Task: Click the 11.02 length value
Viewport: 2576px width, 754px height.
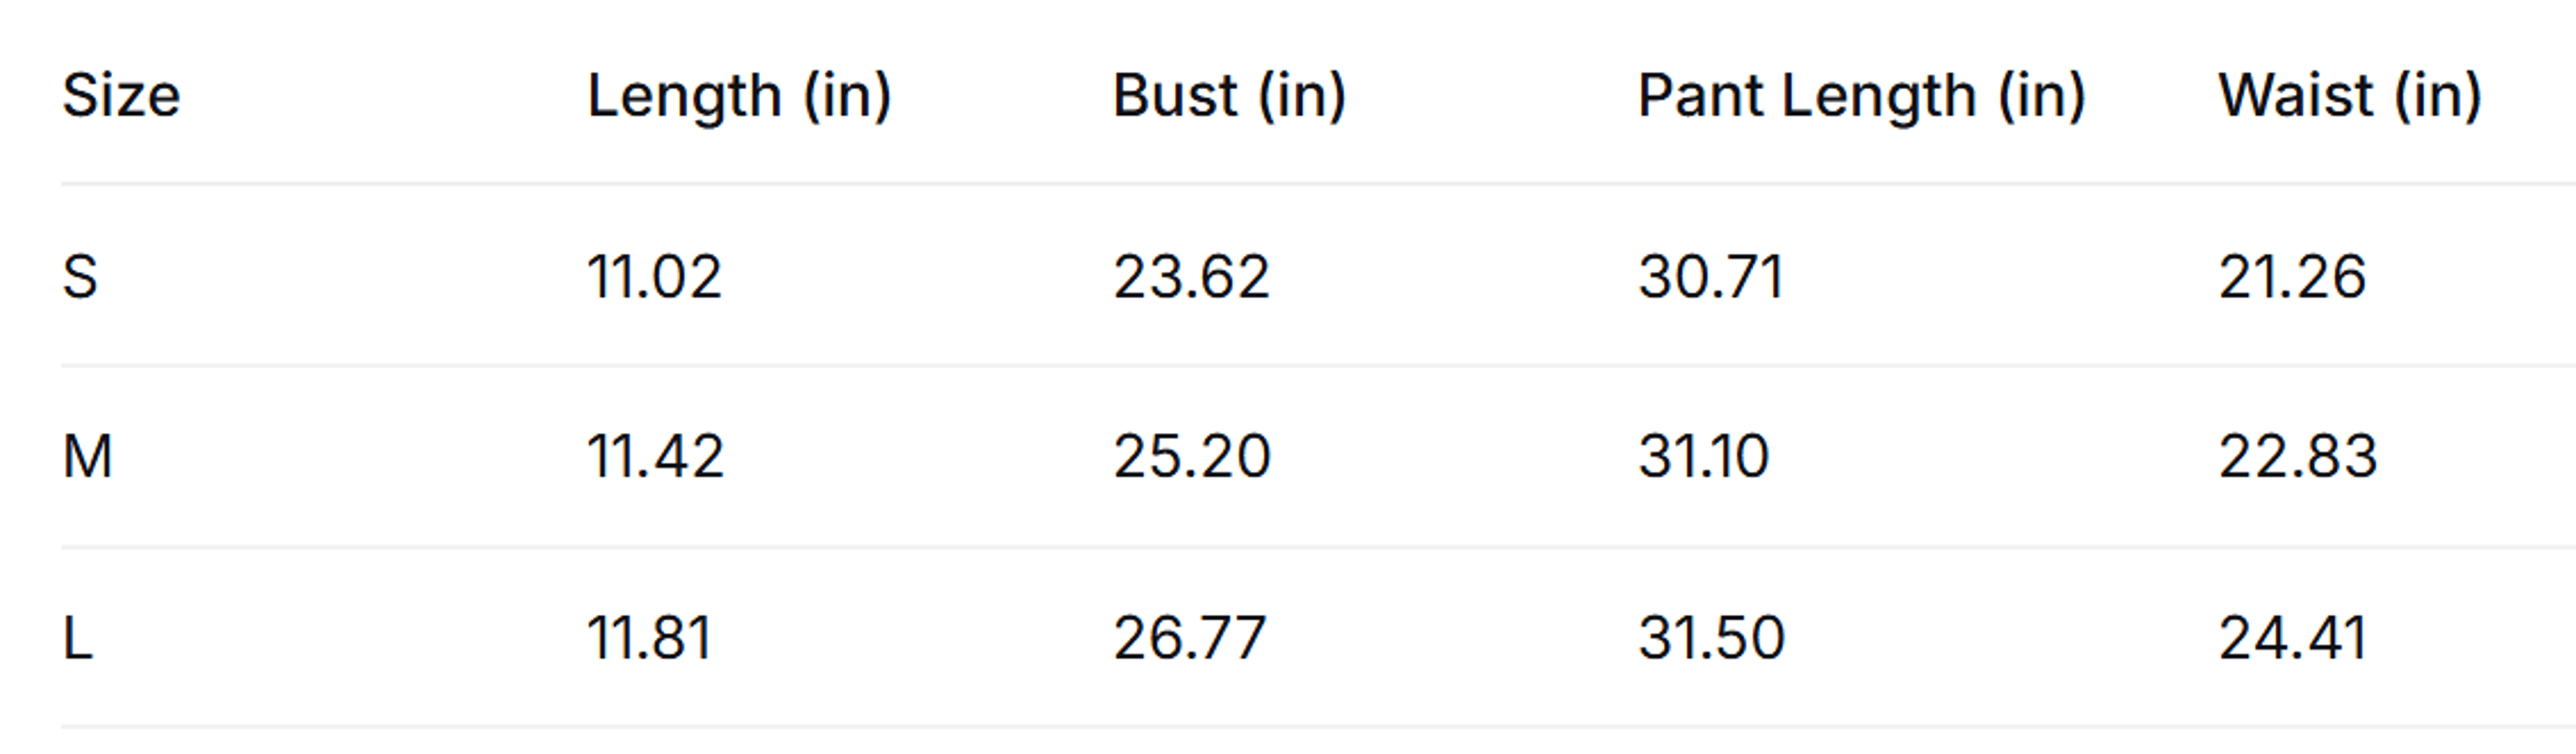Action: tap(654, 277)
